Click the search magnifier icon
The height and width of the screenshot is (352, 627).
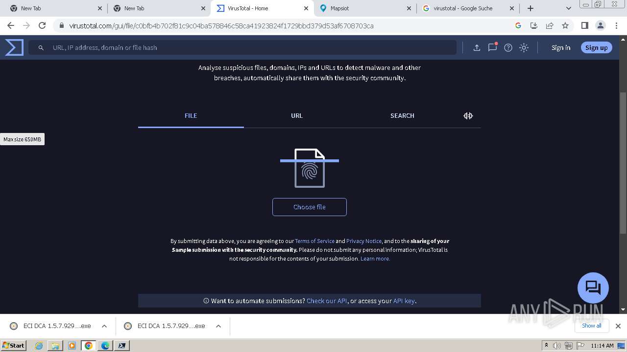click(41, 47)
